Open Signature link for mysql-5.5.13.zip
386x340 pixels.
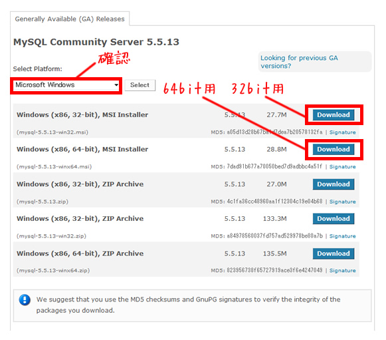(x=342, y=202)
